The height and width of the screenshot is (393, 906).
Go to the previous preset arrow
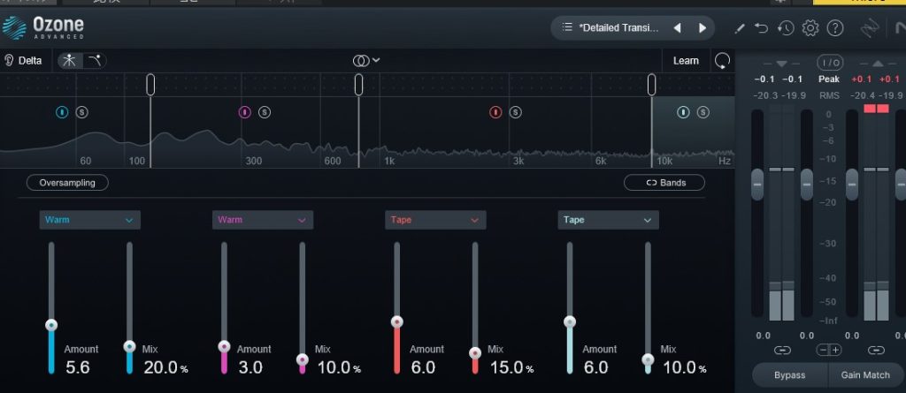[678, 27]
